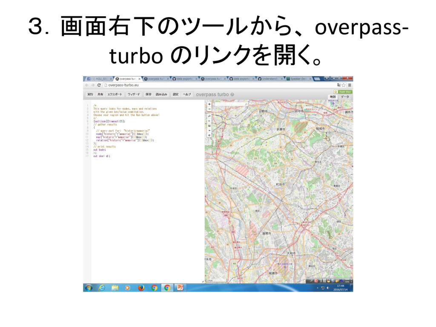Switch to the Understanding GitHub tab
This screenshot has width=436, height=327.
pyautogui.click(x=270, y=79)
